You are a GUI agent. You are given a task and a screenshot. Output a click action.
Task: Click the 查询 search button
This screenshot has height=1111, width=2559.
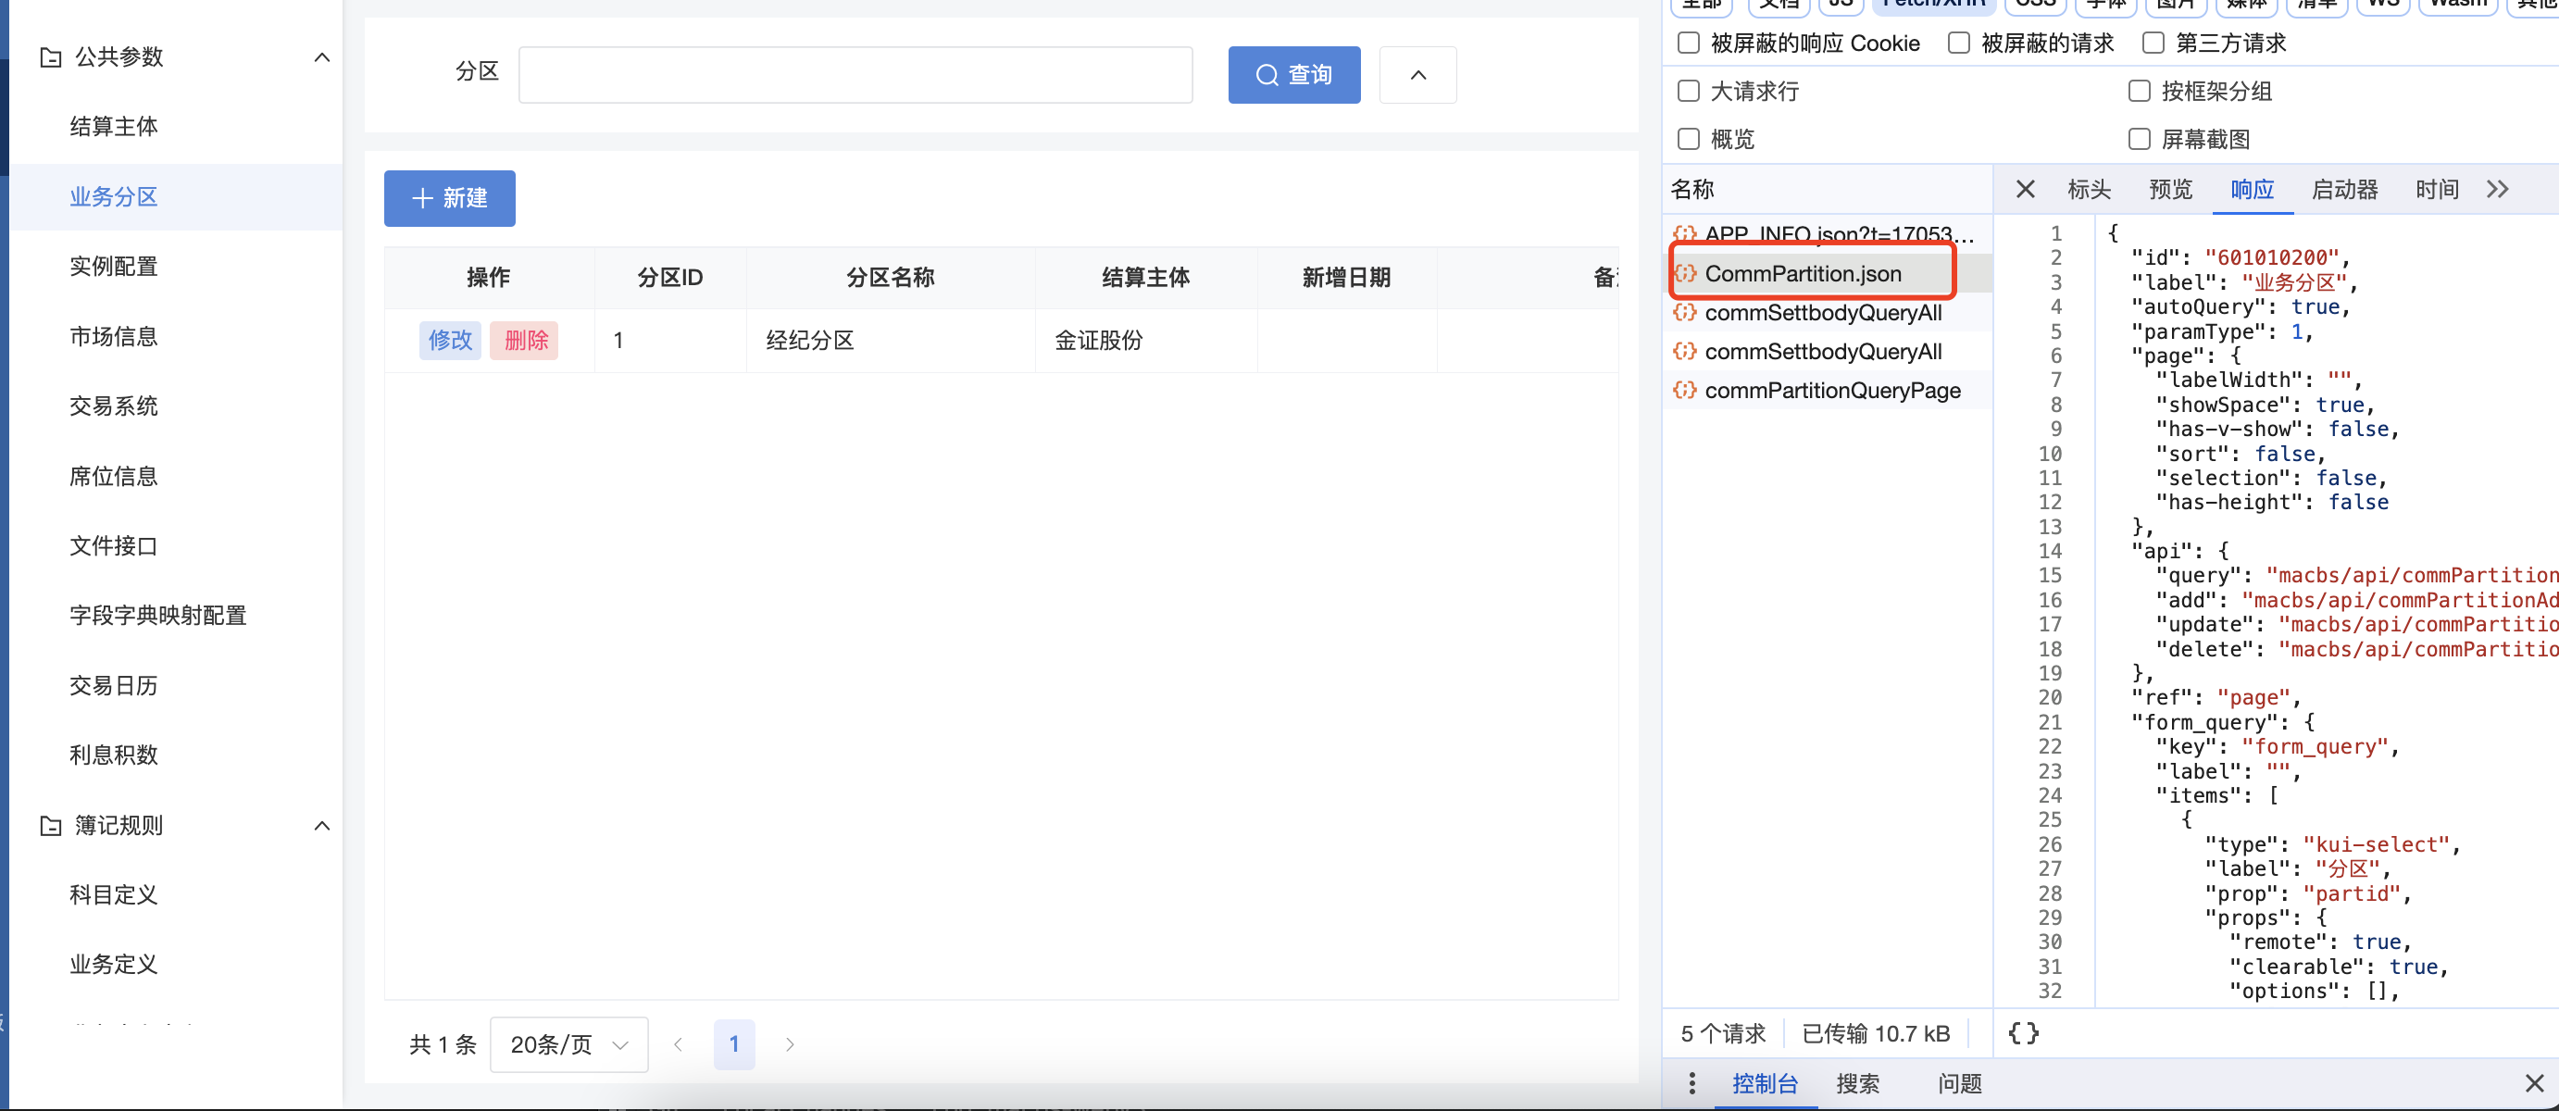point(1293,75)
